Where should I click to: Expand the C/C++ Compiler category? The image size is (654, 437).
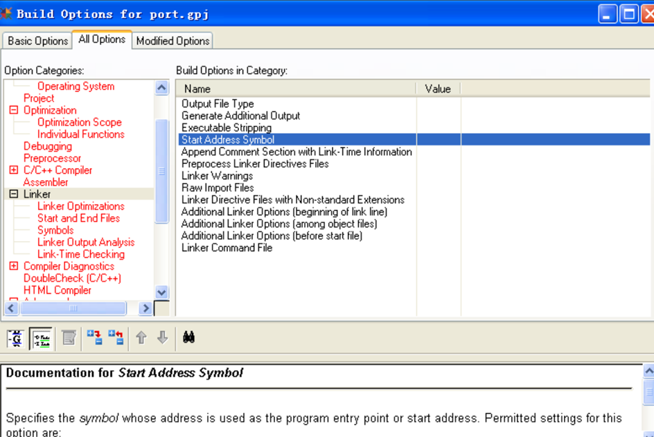point(14,170)
